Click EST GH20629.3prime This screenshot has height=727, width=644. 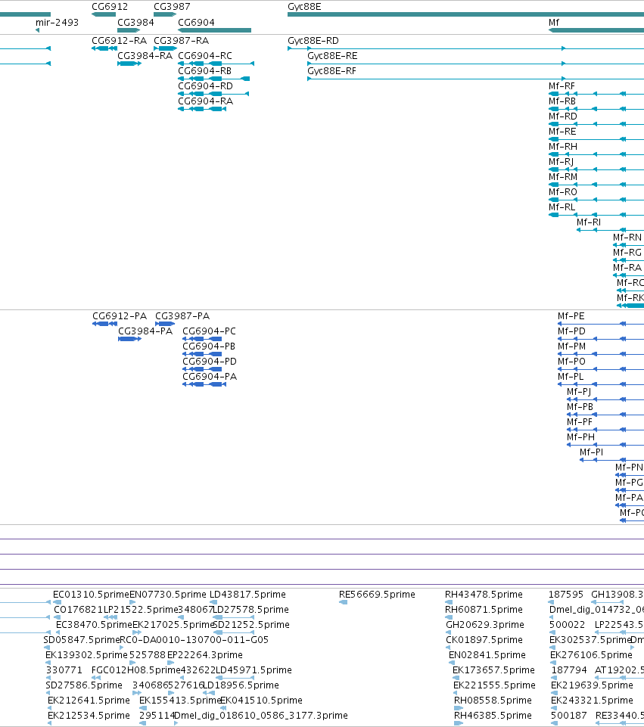(485, 625)
